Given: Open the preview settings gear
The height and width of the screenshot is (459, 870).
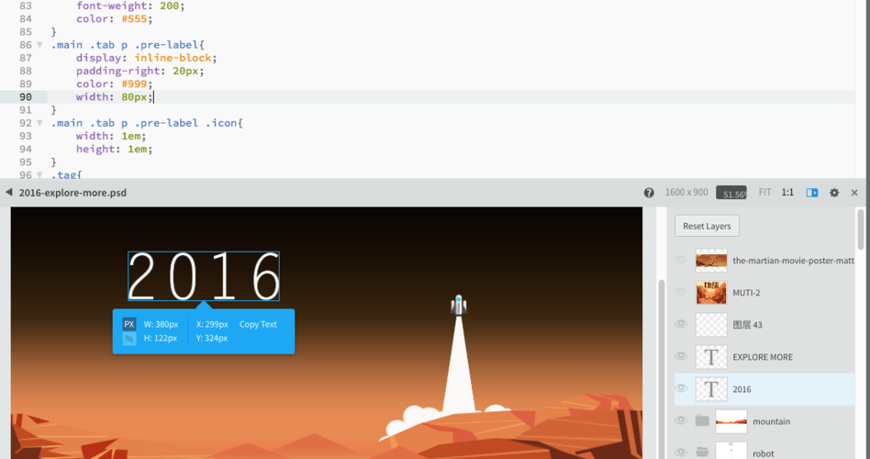Looking at the screenshot, I should (x=834, y=193).
